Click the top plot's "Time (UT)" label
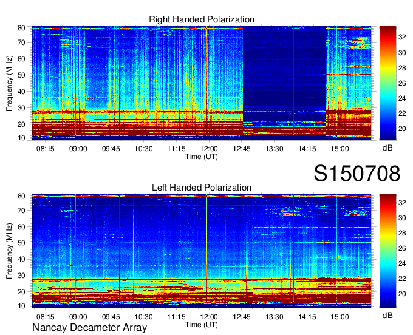 tap(202, 157)
